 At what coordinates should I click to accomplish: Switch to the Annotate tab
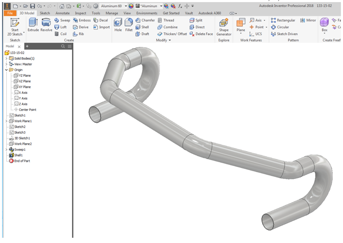(63, 13)
